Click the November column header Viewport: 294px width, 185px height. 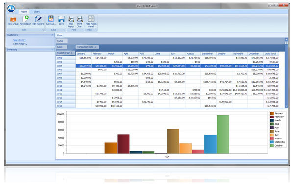[240, 54]
